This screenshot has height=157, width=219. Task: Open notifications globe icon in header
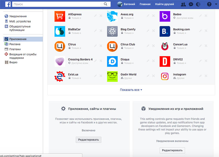pyautogui.click(x=198, y=4)
